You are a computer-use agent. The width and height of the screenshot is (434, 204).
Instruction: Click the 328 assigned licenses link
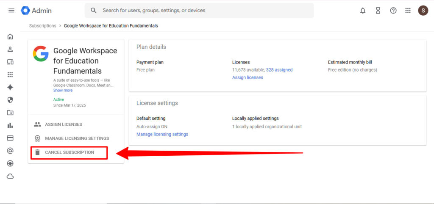tap(279, 70)
